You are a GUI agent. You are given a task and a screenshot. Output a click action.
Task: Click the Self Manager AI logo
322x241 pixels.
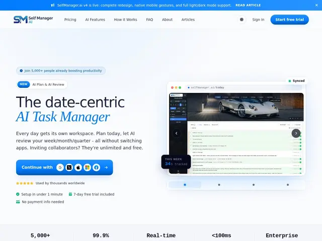[33, 20]
